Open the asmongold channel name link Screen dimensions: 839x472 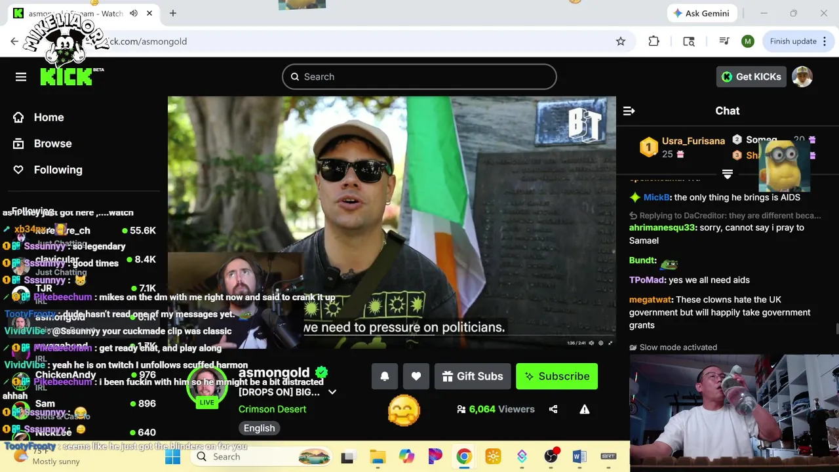click(274, 372)
